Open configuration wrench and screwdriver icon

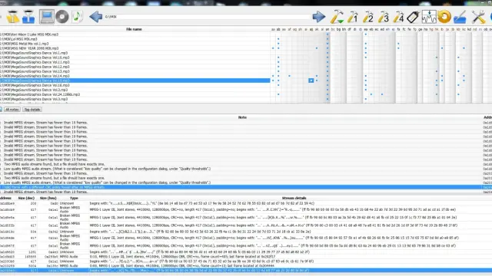pyautogui.click(x=478, y=17)
